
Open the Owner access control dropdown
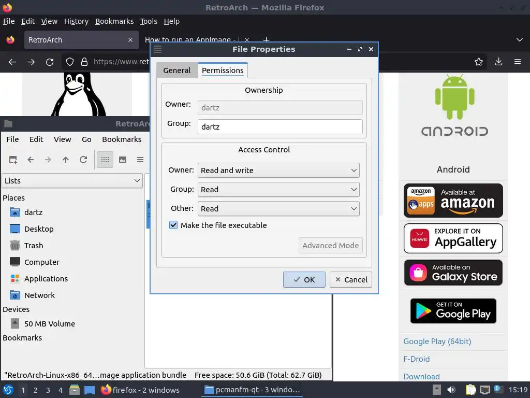[x=278, y=170]
